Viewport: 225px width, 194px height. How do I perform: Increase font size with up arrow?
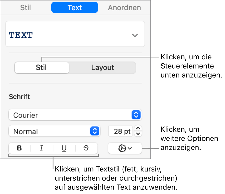click(138, 128)
